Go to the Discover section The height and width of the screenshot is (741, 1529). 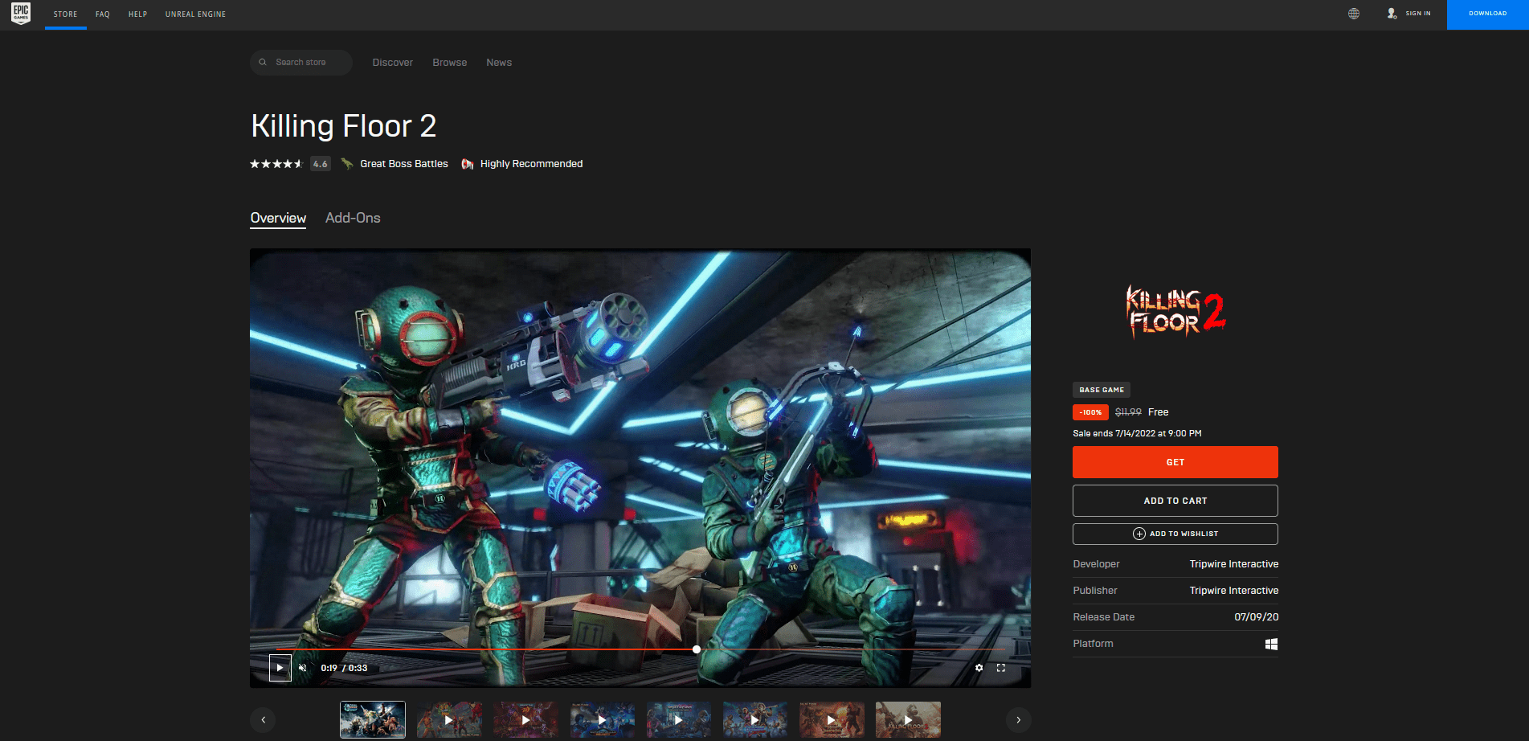(x=393, y=63)
